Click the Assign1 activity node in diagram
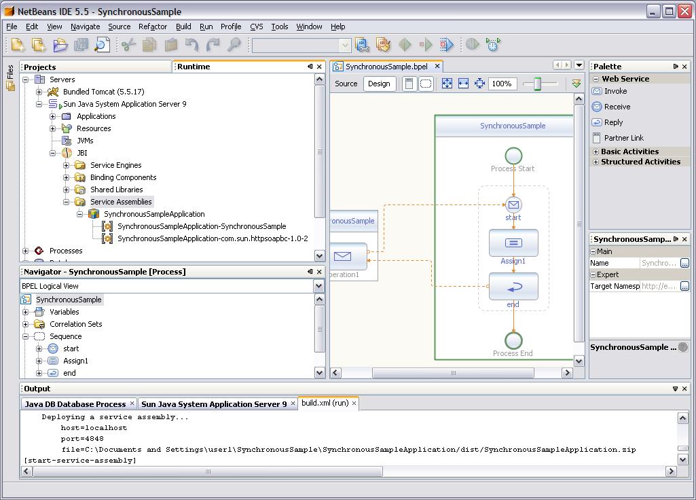696x500 pixels. (513, 243)
